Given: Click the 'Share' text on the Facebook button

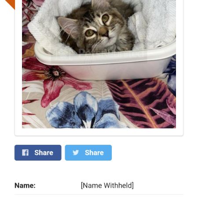Looking at the screenshot, I should coord(44,153).
